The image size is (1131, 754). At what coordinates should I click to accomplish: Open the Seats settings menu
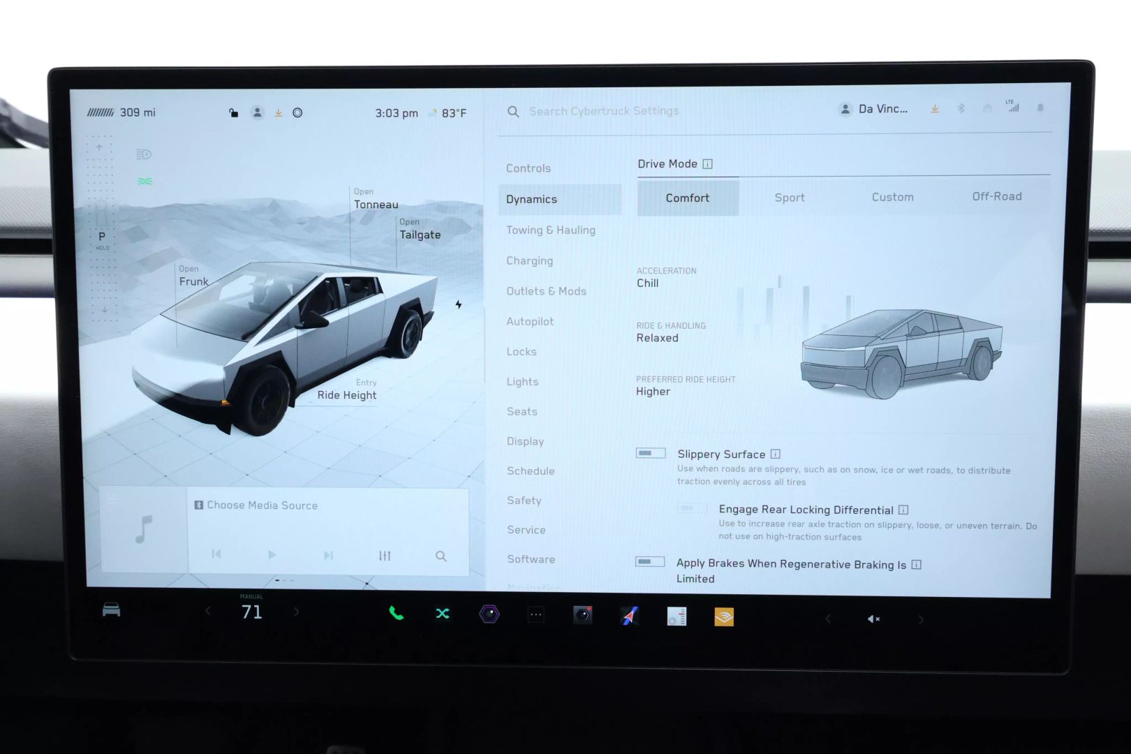pyautogui.click(x=522, y=411)
